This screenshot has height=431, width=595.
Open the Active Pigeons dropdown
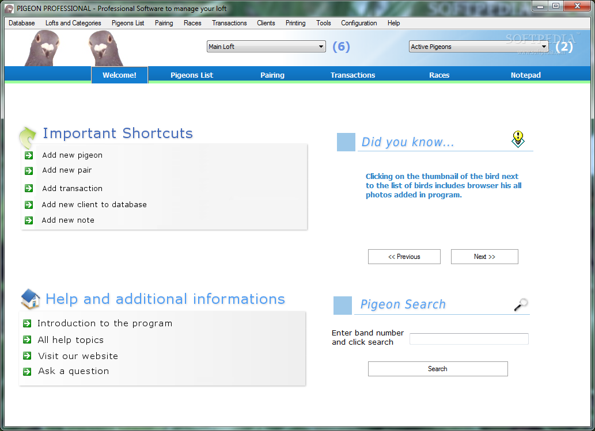(479, 47)
